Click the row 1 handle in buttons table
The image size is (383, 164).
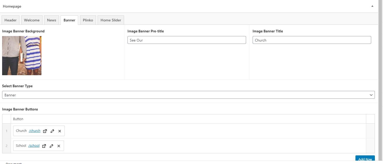pyautogui.click(x=7, y=131)
